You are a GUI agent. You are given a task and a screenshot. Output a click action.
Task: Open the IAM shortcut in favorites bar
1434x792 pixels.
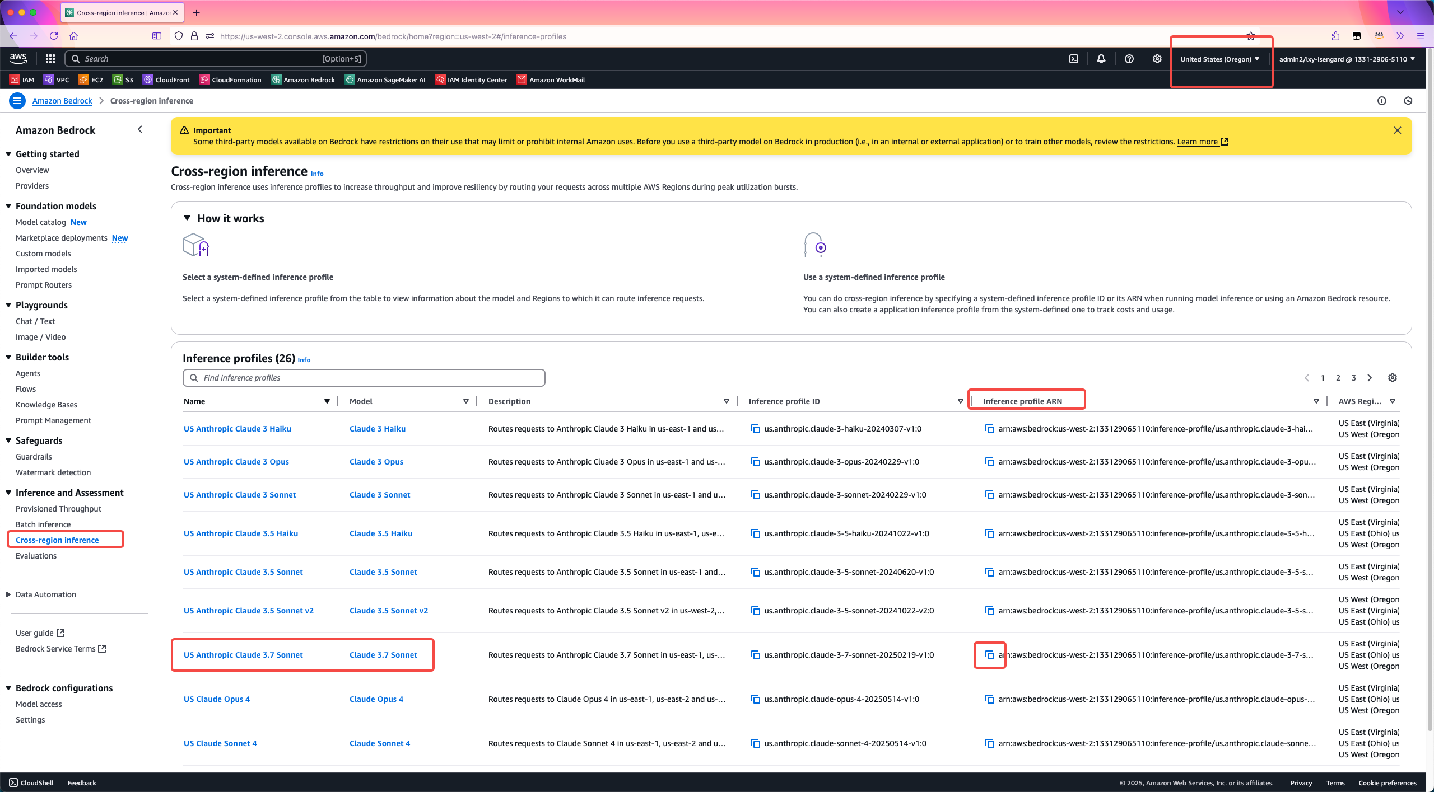tap(22, 79)
